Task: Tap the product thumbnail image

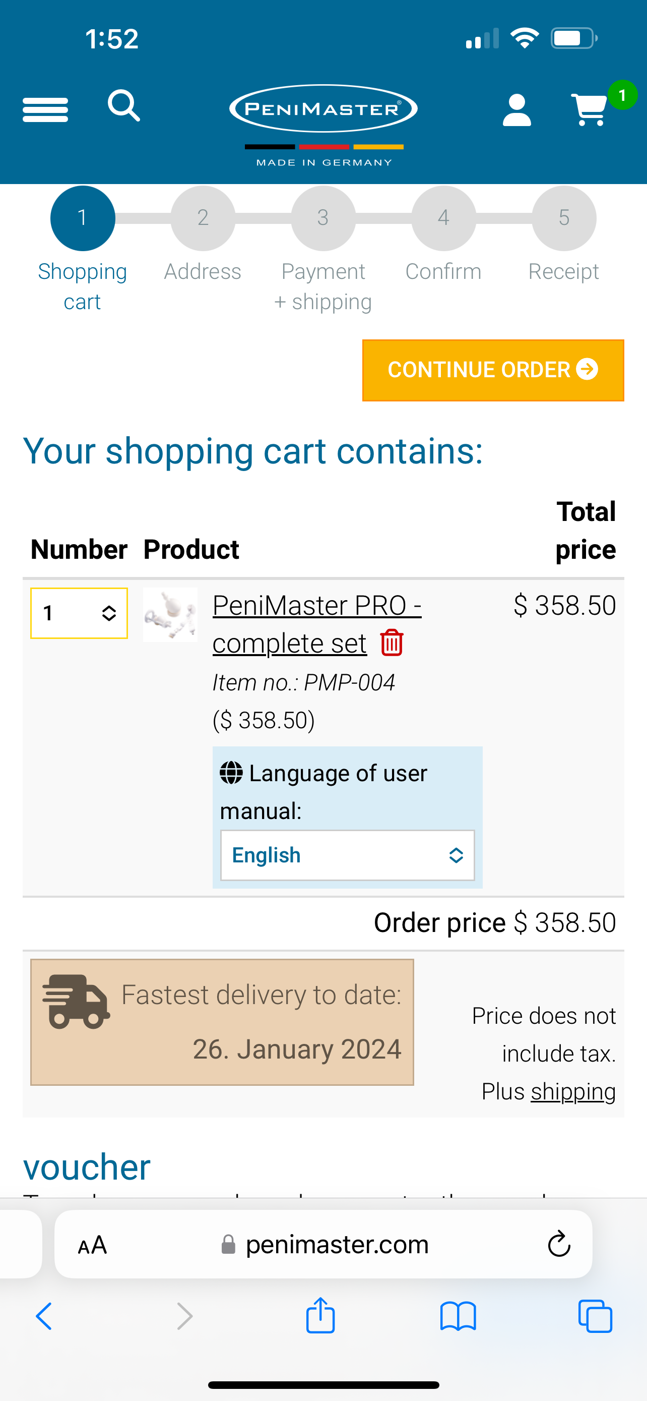Action: pos(170,615)
